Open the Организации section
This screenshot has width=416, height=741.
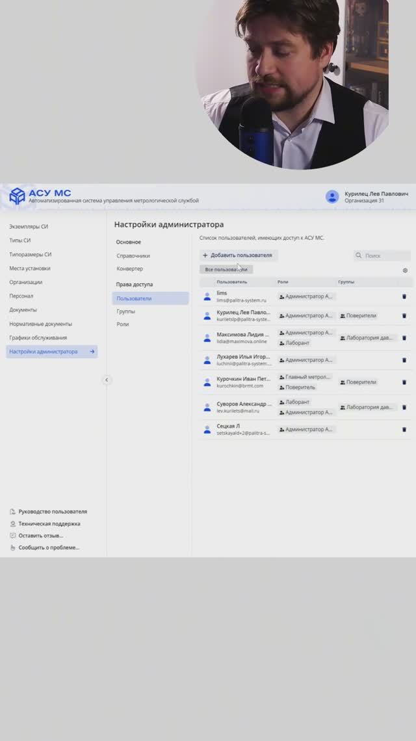[25, 282]
